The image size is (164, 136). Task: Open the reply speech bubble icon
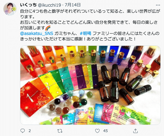coord(23,131)
